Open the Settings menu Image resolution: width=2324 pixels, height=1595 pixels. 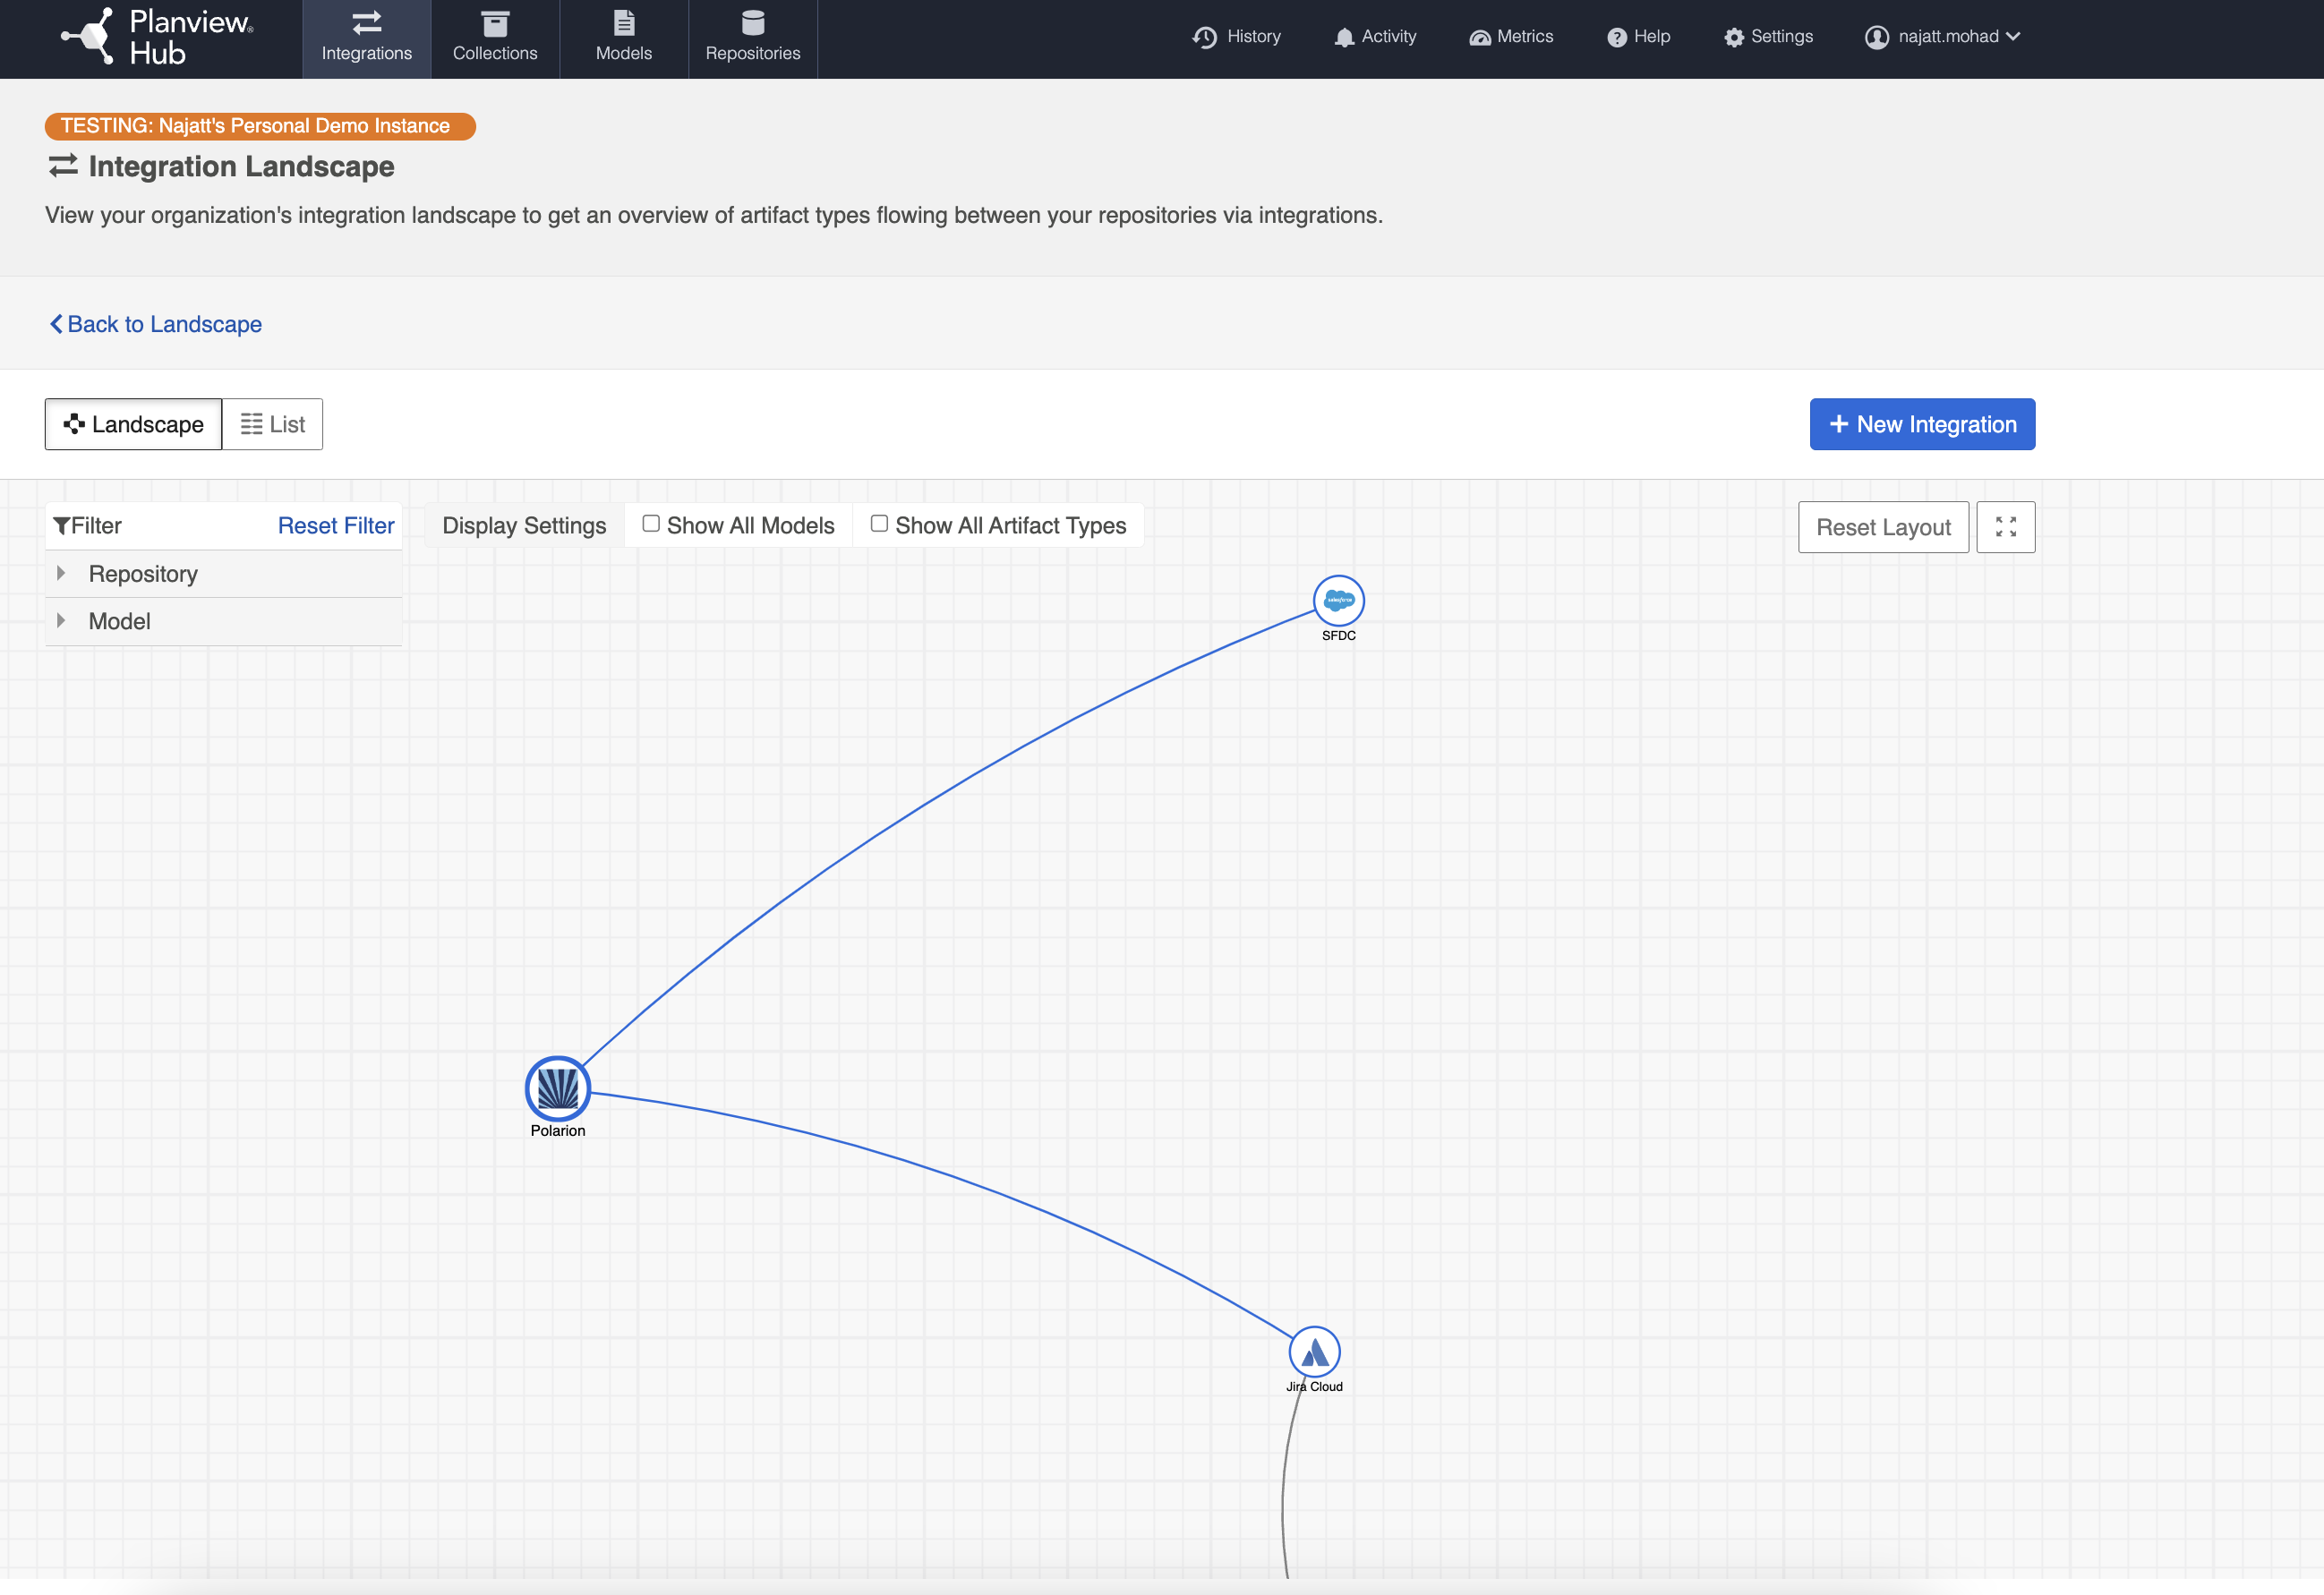[1768, 36]
